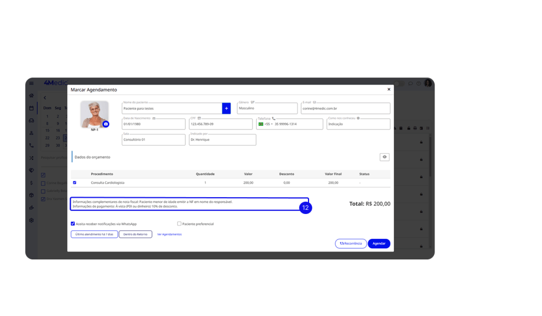Open the home icon in the sidebar
Screen dimensions: 542x316
click(32, 96)
